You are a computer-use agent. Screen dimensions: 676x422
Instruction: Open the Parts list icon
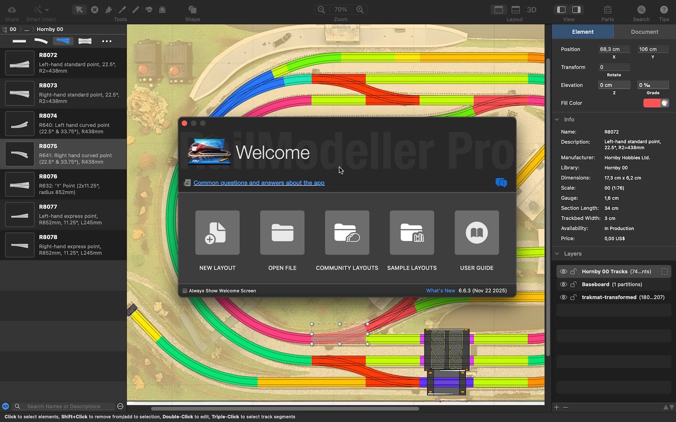click(607, 10)
